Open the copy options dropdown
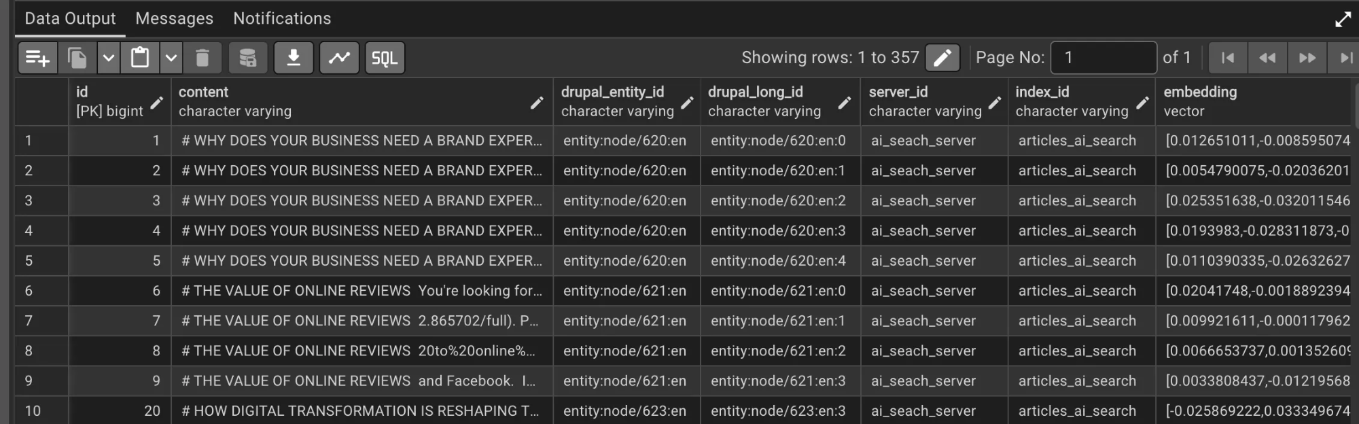 click(x=107, y=58)
